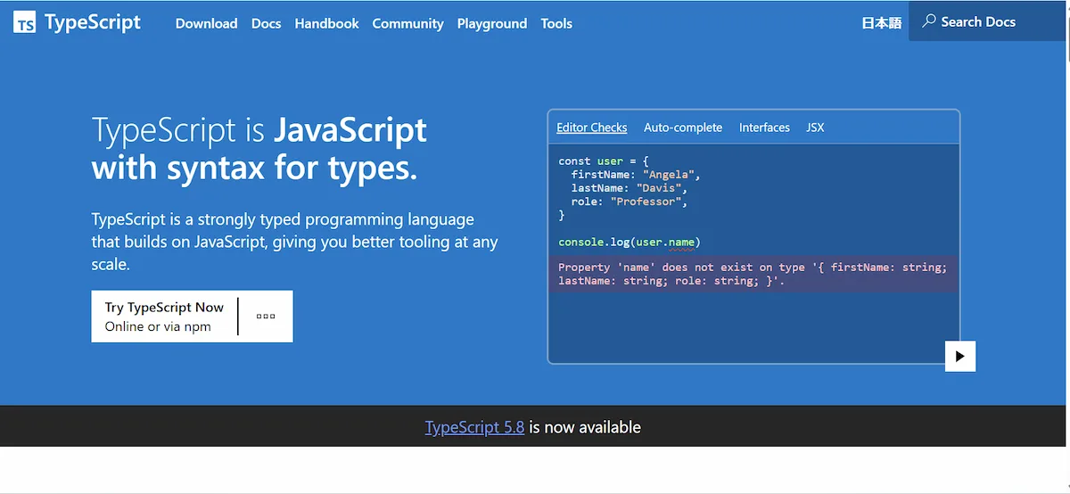Click the Try TypeScript Now button
The image size is (1070, 494).
[164, 317]
